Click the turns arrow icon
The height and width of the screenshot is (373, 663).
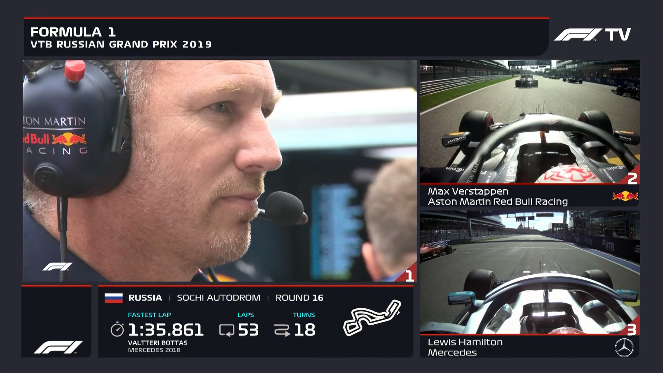(x=282, y=330)
